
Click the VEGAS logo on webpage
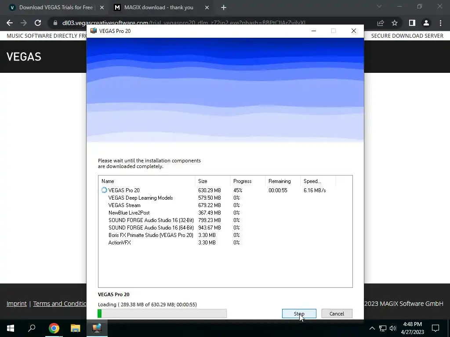pos(24,57)
